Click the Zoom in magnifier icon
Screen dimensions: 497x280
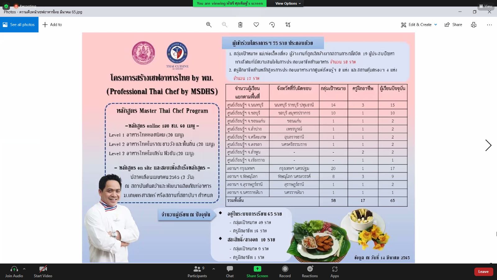click(209, 25)
